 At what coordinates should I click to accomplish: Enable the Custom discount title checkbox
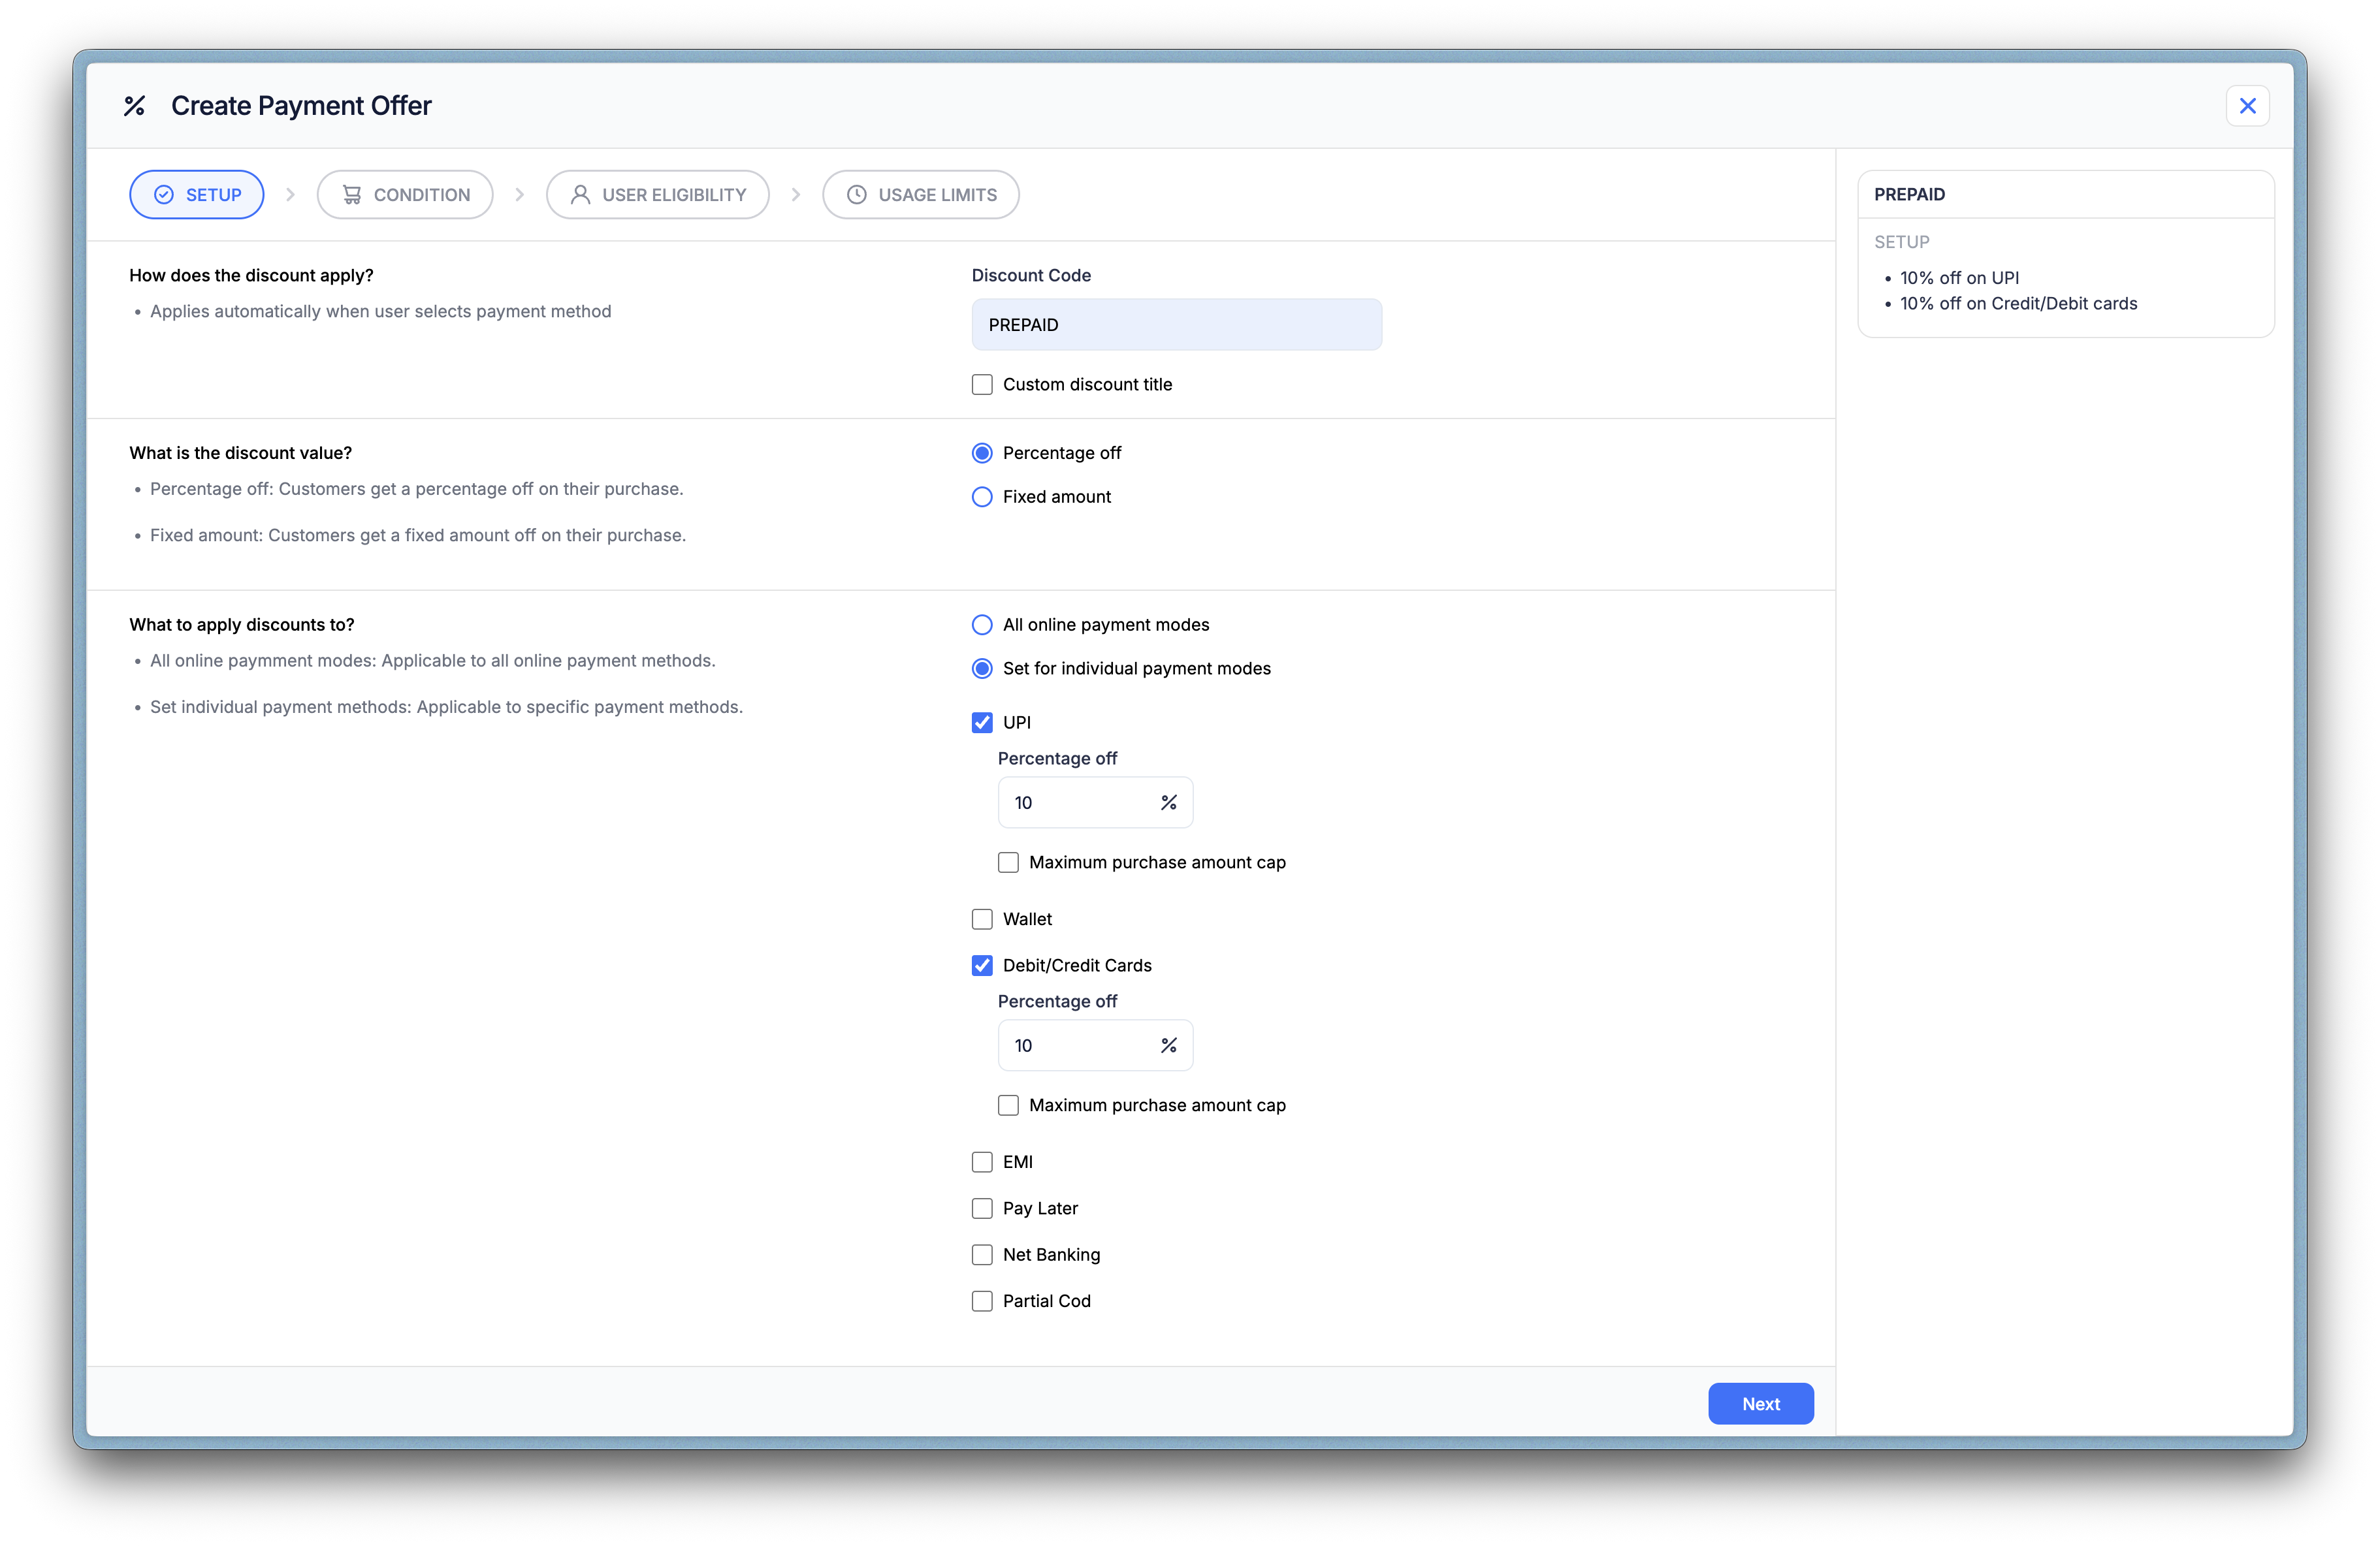click(x=982, y=385)
